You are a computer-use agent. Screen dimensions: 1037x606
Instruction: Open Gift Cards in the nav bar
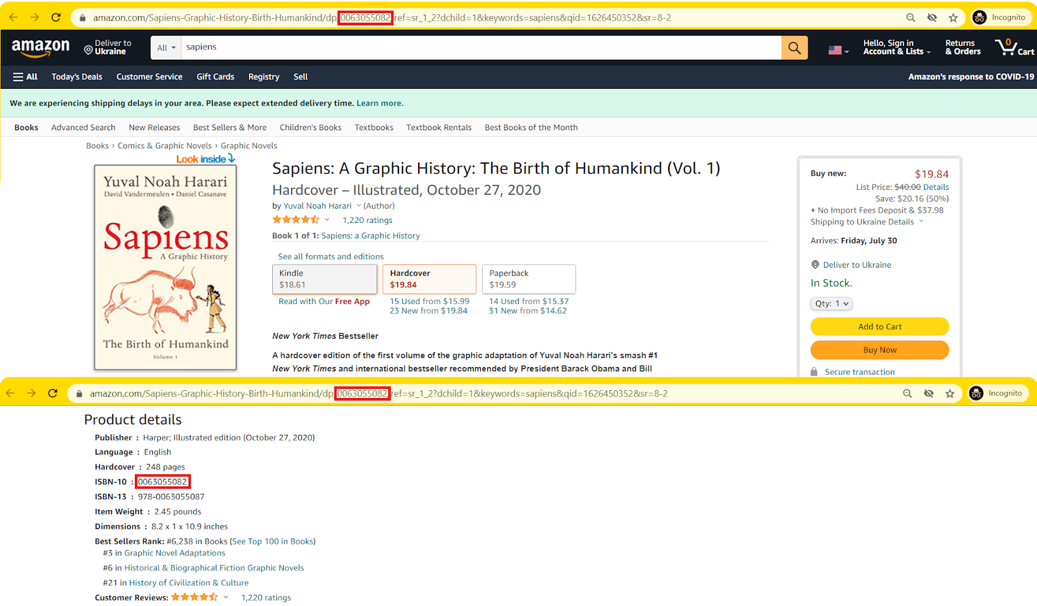tap(215, 76)
